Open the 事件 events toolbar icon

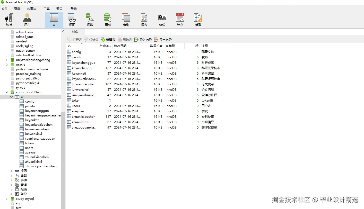point(108,20)
